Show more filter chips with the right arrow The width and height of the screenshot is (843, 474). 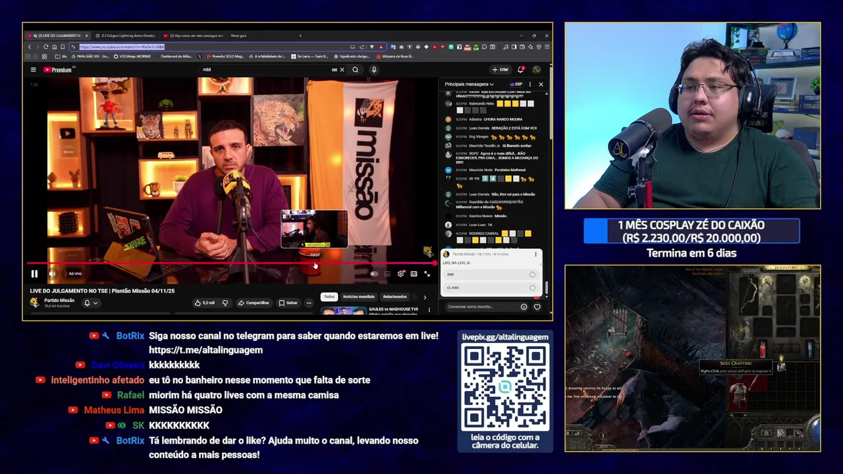coord(424,297)
